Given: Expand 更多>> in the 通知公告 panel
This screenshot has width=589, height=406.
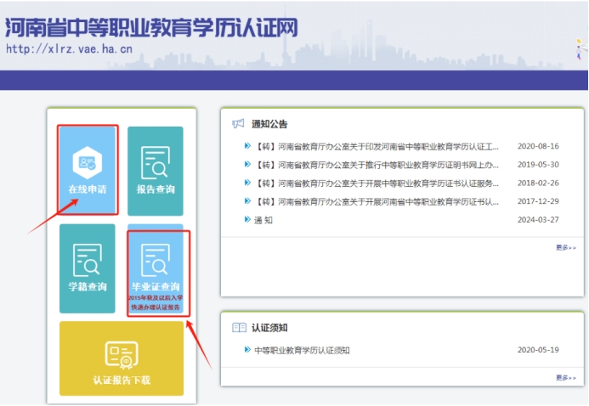Looking at the screenshot, I should point(565,247).
